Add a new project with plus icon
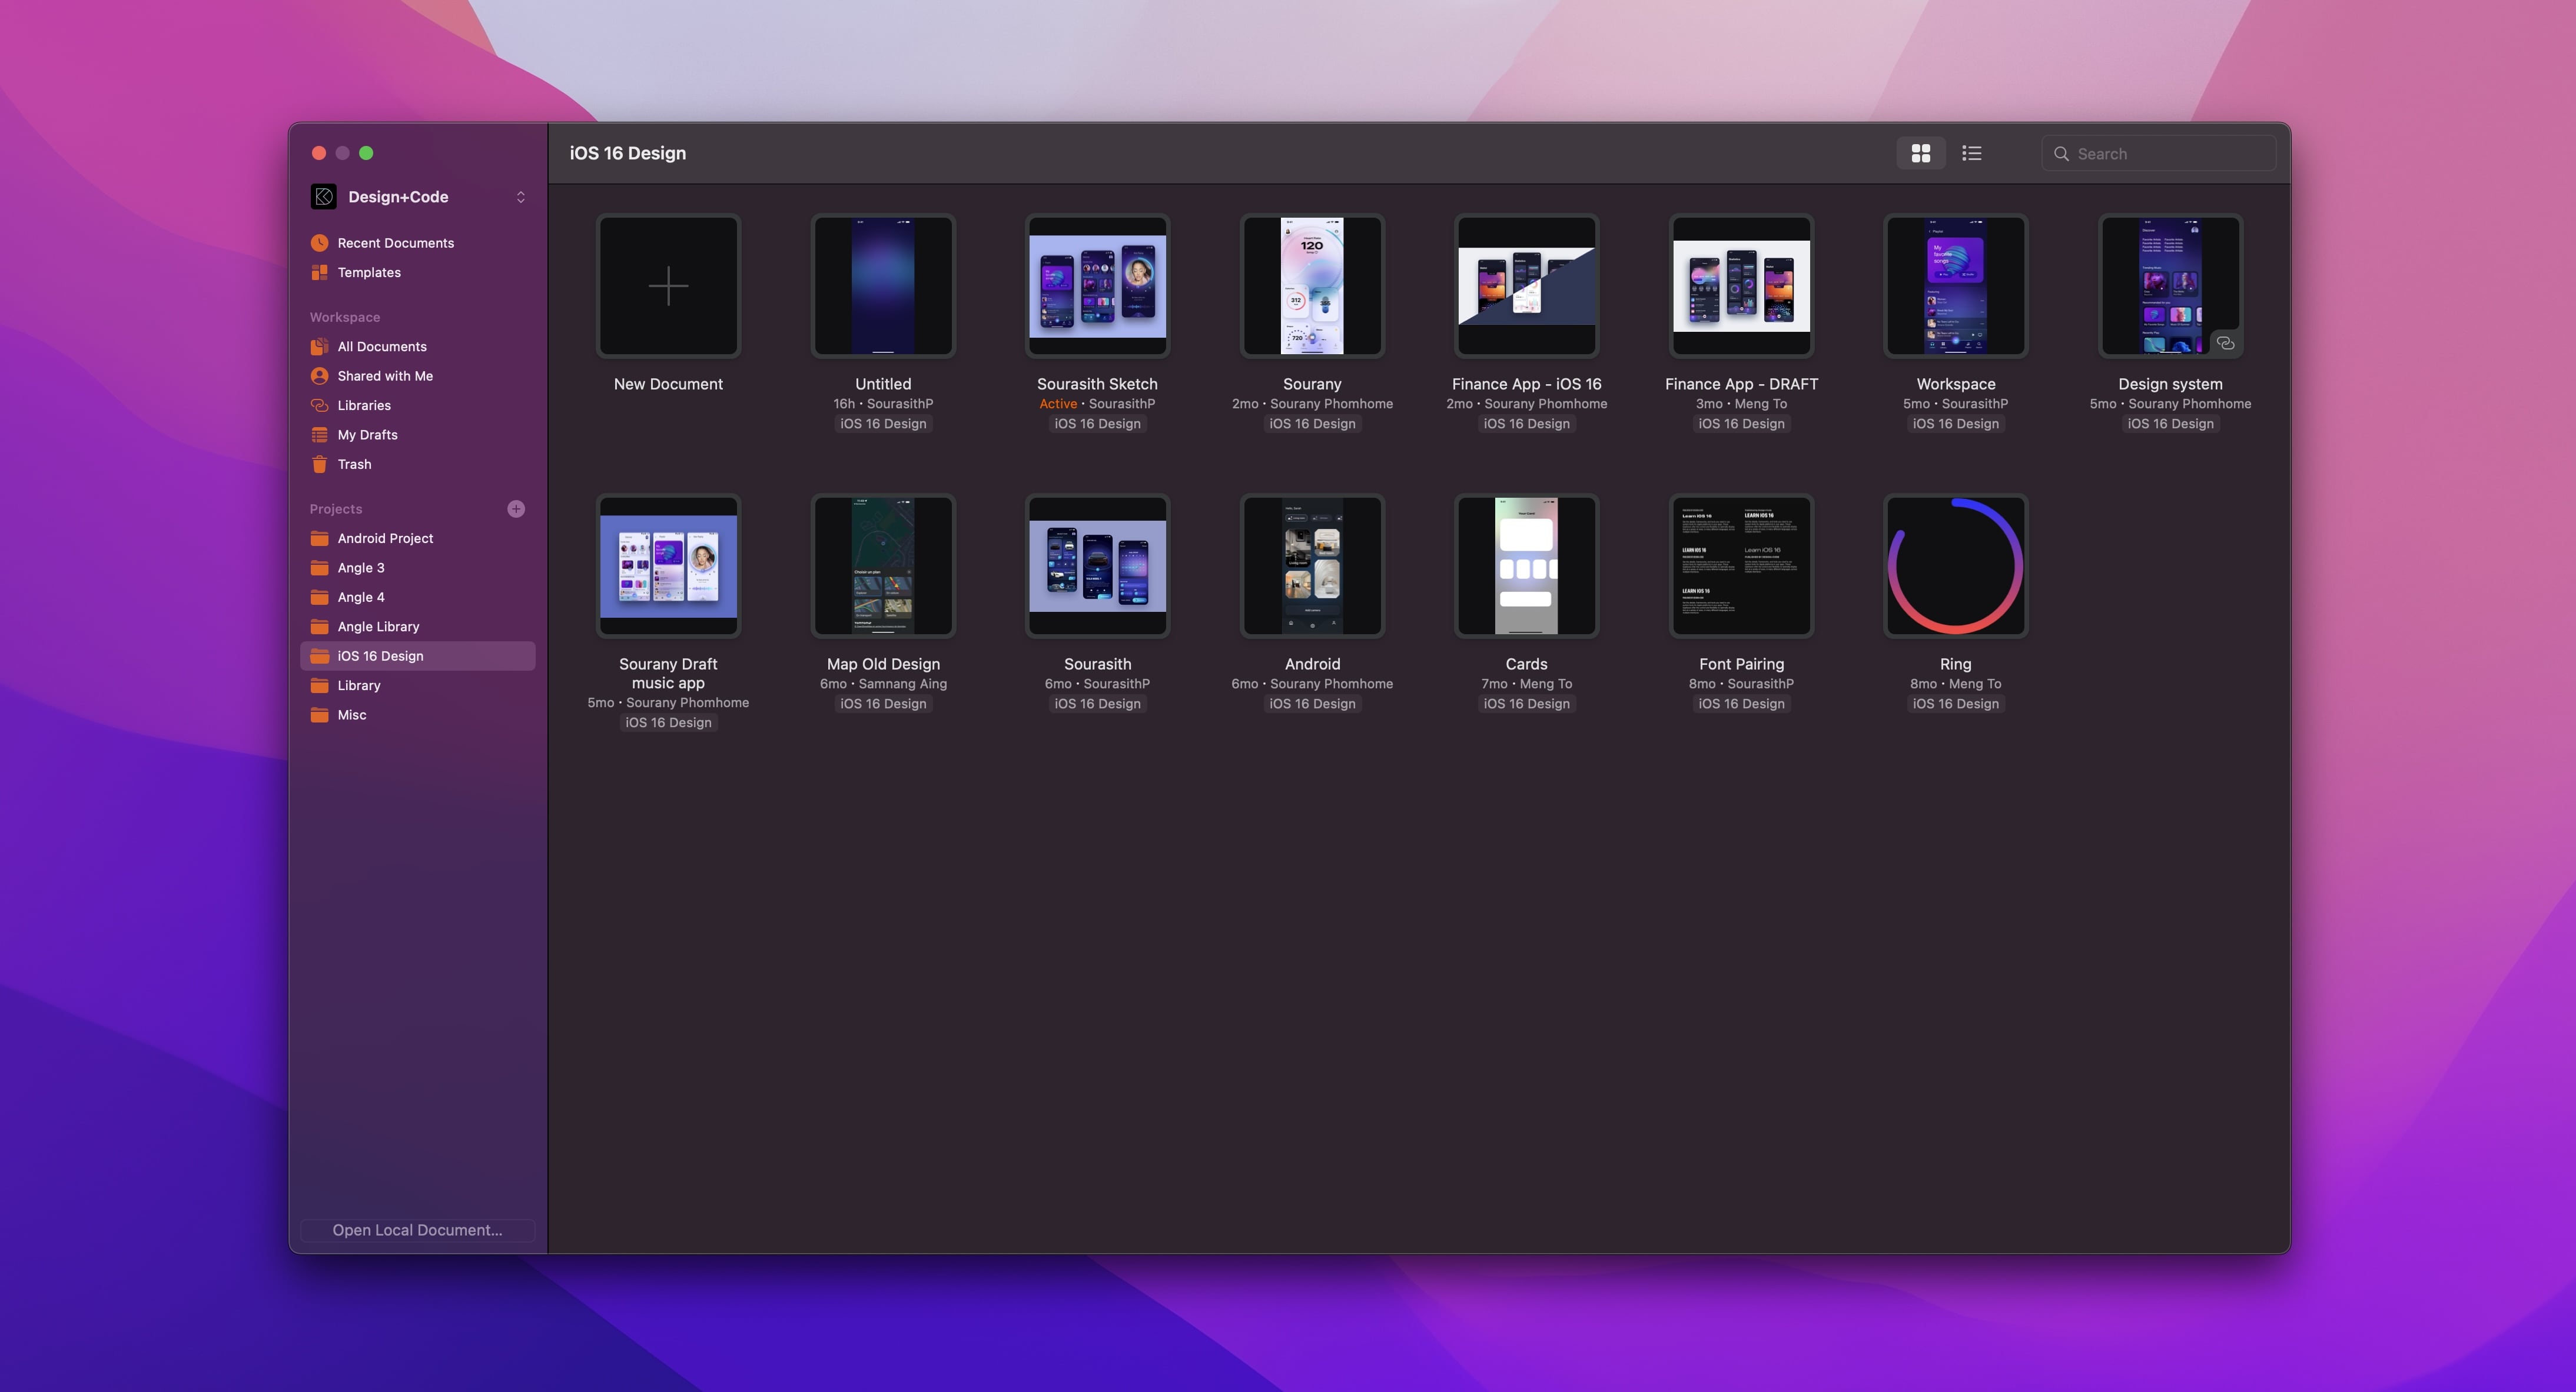Screen dimensions: 2576x1392 pos(516,509)
